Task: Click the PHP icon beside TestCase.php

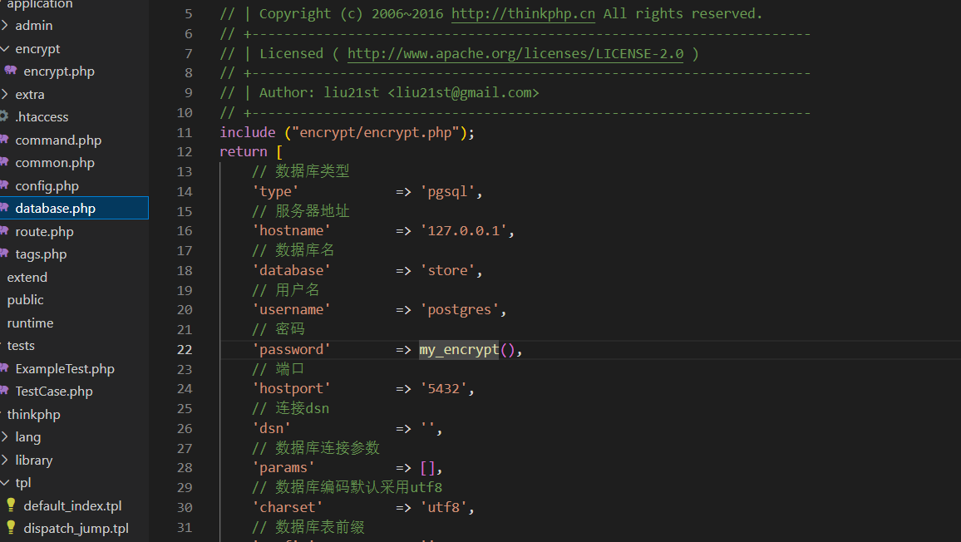Action: pos(3,391)
